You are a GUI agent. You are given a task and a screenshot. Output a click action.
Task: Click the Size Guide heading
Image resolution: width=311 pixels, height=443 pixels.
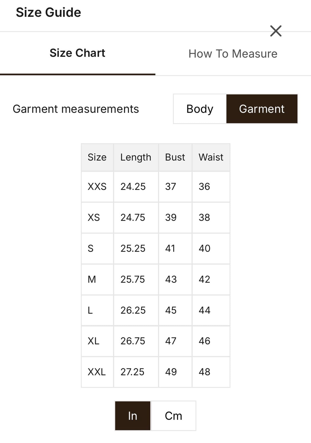(48, 12)
